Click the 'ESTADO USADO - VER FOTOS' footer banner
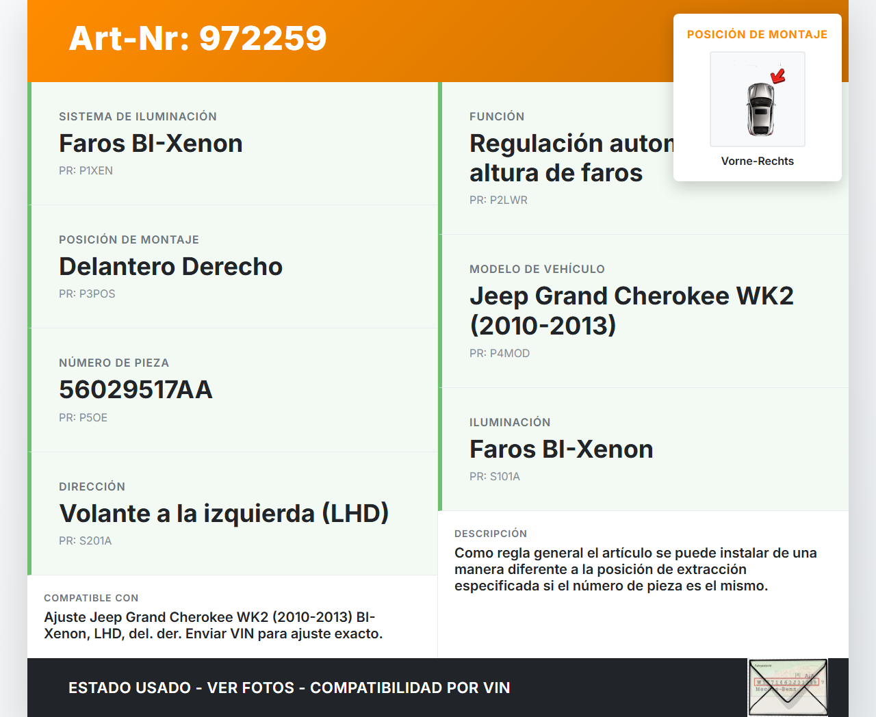Image resolution: width=876 pixels, height=717 pixels. (289, 688)
